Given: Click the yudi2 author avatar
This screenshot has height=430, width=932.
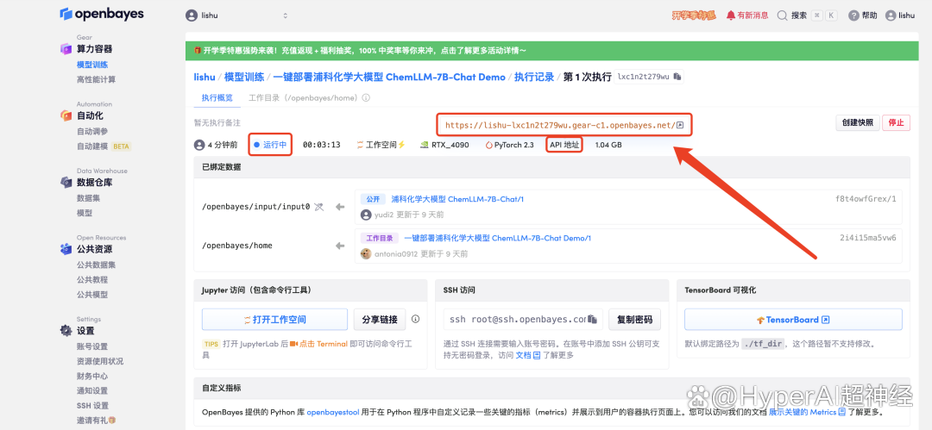Looking at the screenshot, I should [x=366, y=215].
